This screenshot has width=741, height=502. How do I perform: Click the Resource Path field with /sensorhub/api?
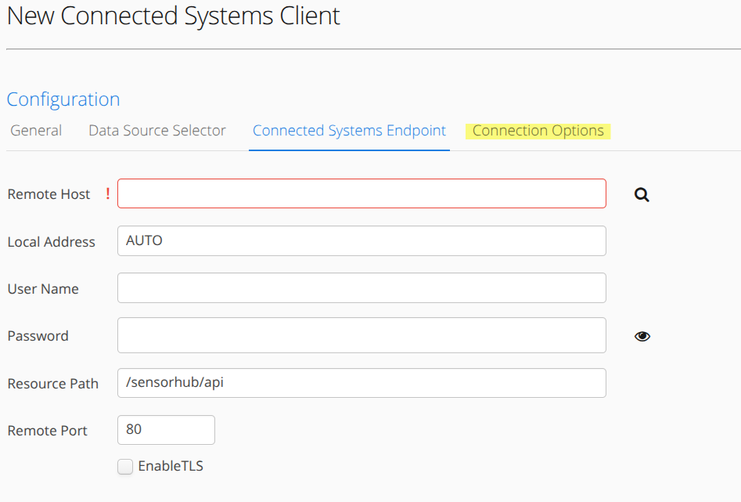(x=362, y=383)
